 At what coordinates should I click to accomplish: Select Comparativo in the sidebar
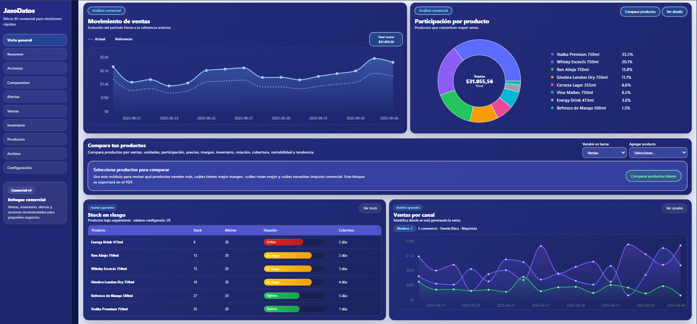pos(35,82)
